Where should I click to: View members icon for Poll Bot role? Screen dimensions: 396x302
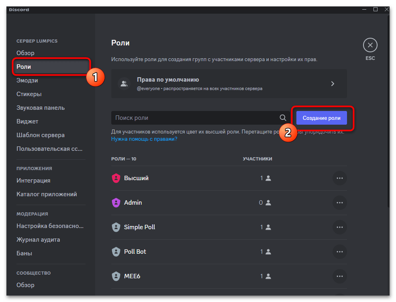(x=268, y=252)
